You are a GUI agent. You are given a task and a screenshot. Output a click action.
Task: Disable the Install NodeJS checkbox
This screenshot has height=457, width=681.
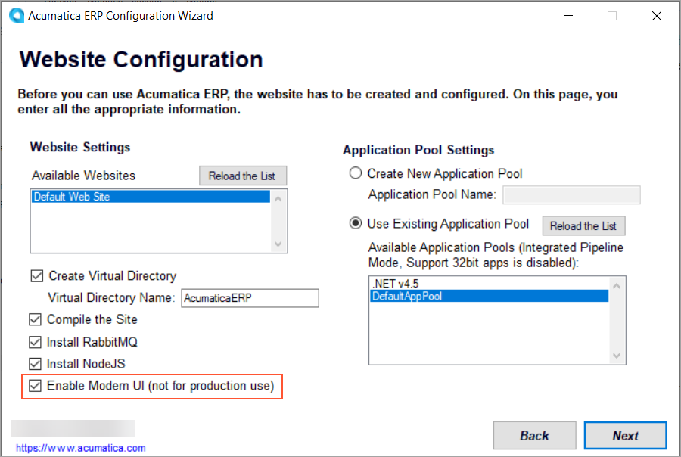tap(36, 364)
